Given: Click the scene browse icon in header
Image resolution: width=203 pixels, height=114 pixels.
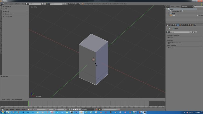Looking at the screenshot, I should 48,4.
